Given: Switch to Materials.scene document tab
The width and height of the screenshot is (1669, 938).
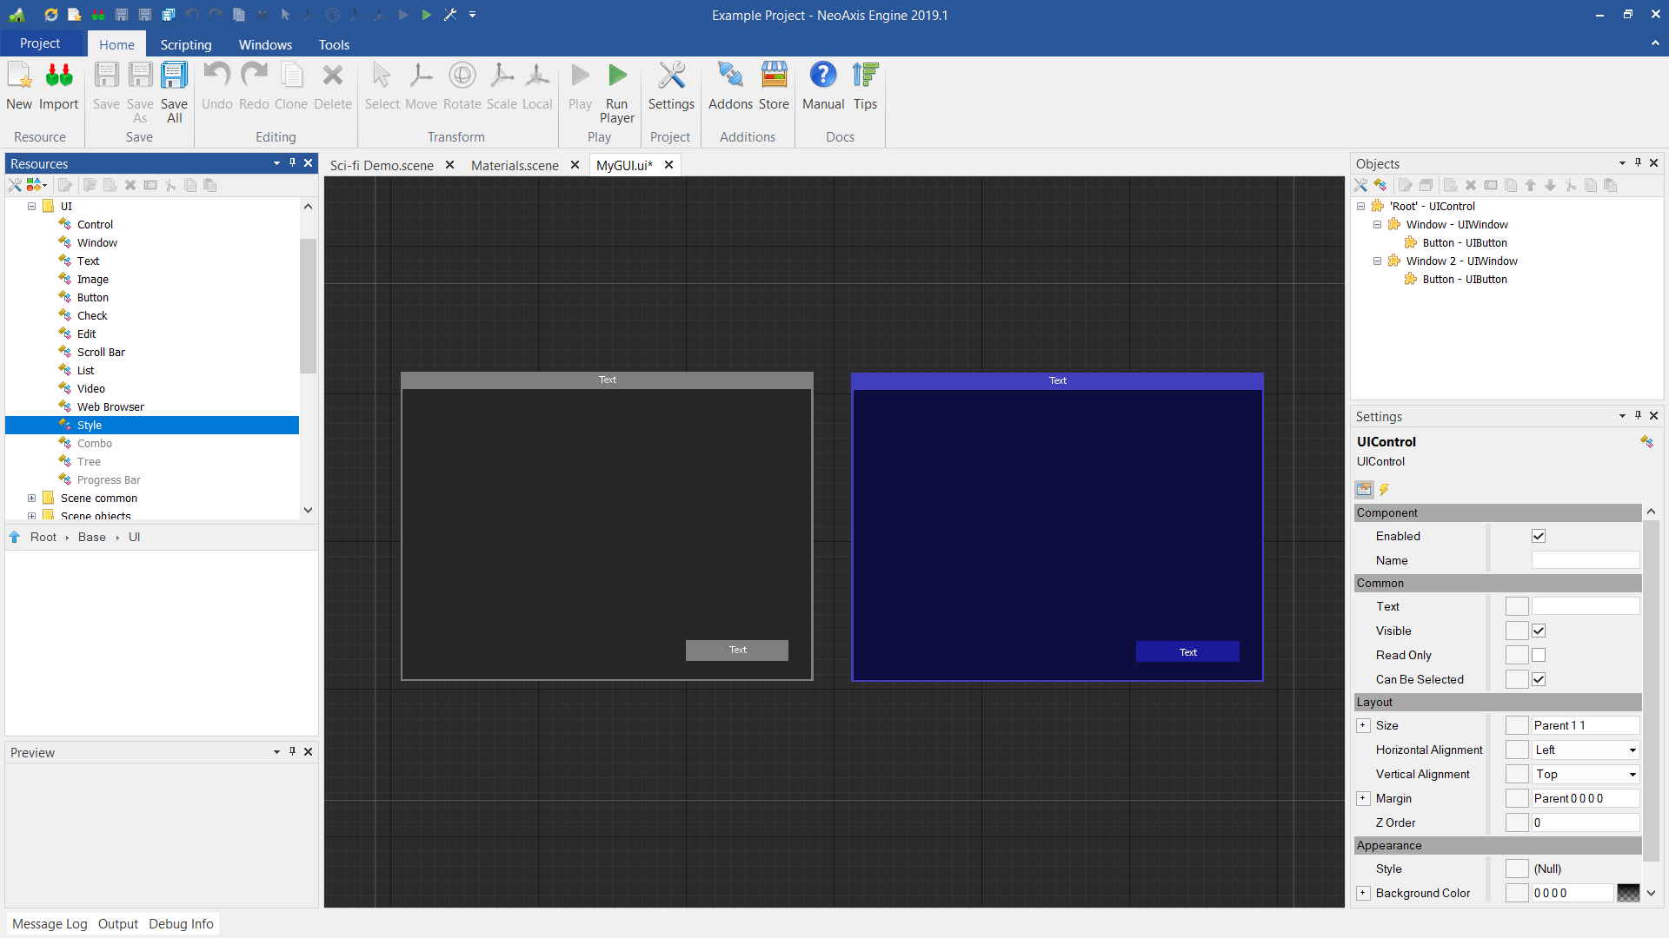Looking at the screenshot, I should (515, 165).
